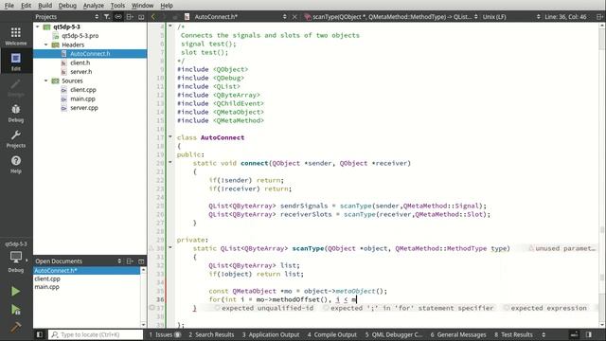Click the editor vertical scrollbar
Viewport: 606px width, 341px height.
602,174
